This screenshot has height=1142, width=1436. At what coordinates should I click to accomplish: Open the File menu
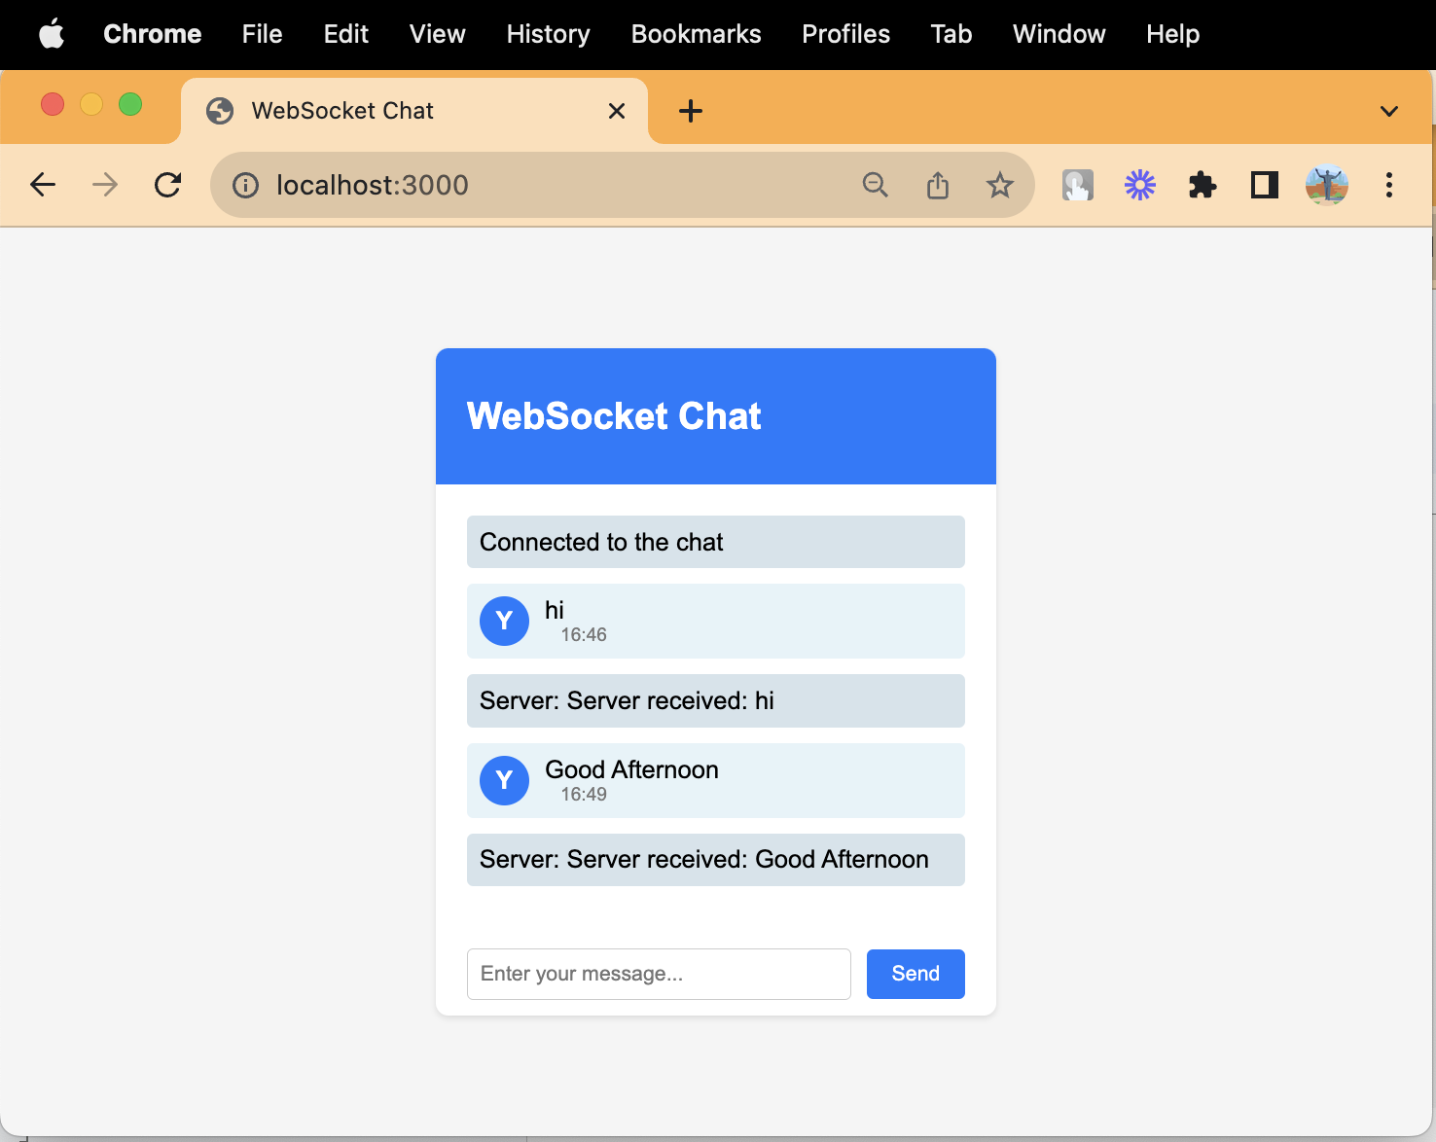(x=263, y=34)
